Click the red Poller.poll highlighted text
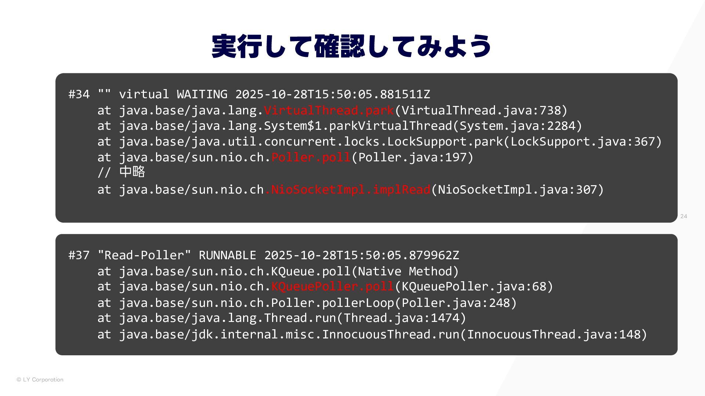Screen dimensions: 705x396 (x=311, y=157)
